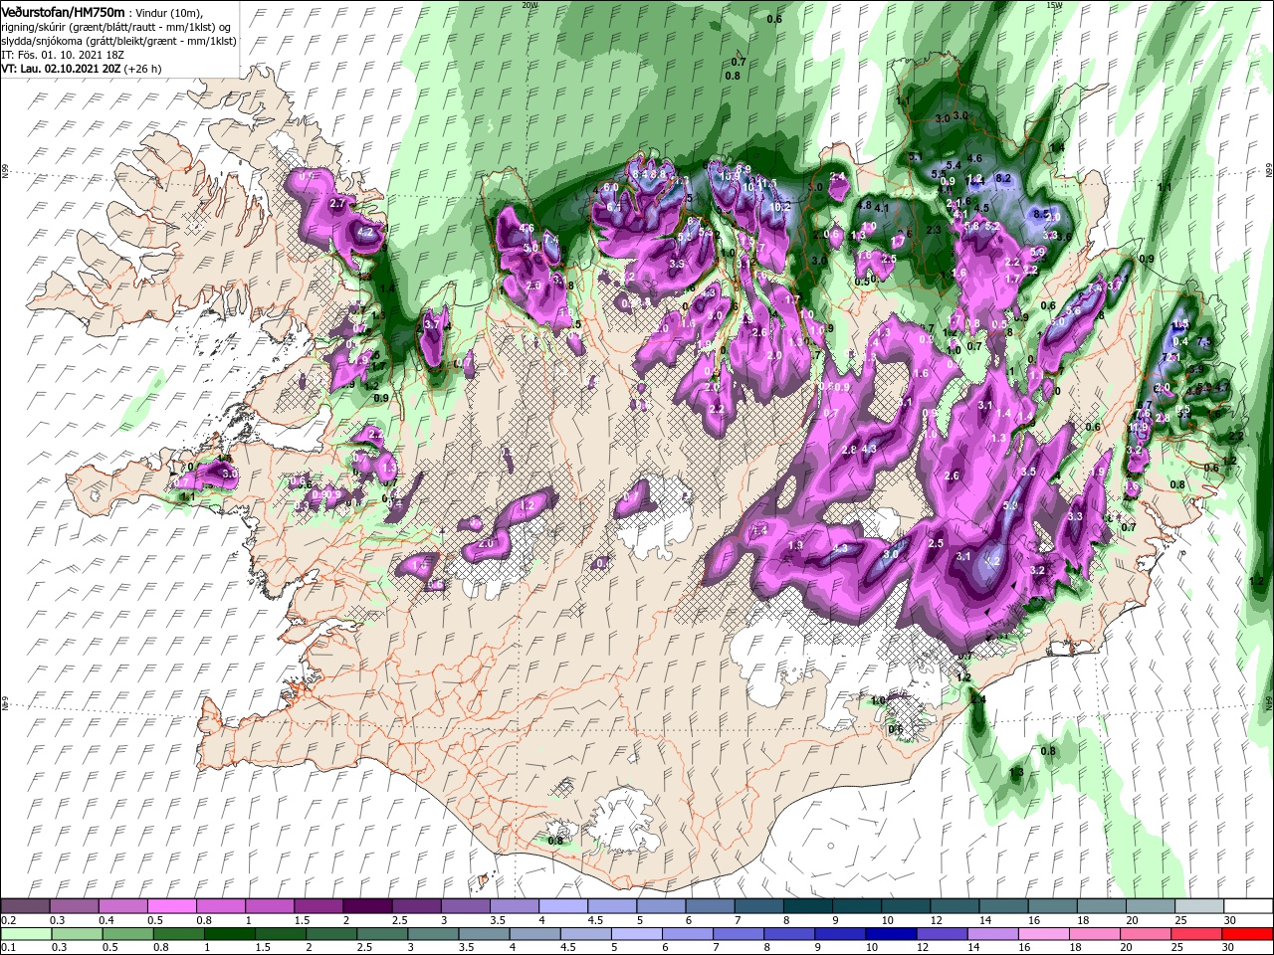Click the slate blue snow swatch above 6
1274x955 pixels.
712,906
